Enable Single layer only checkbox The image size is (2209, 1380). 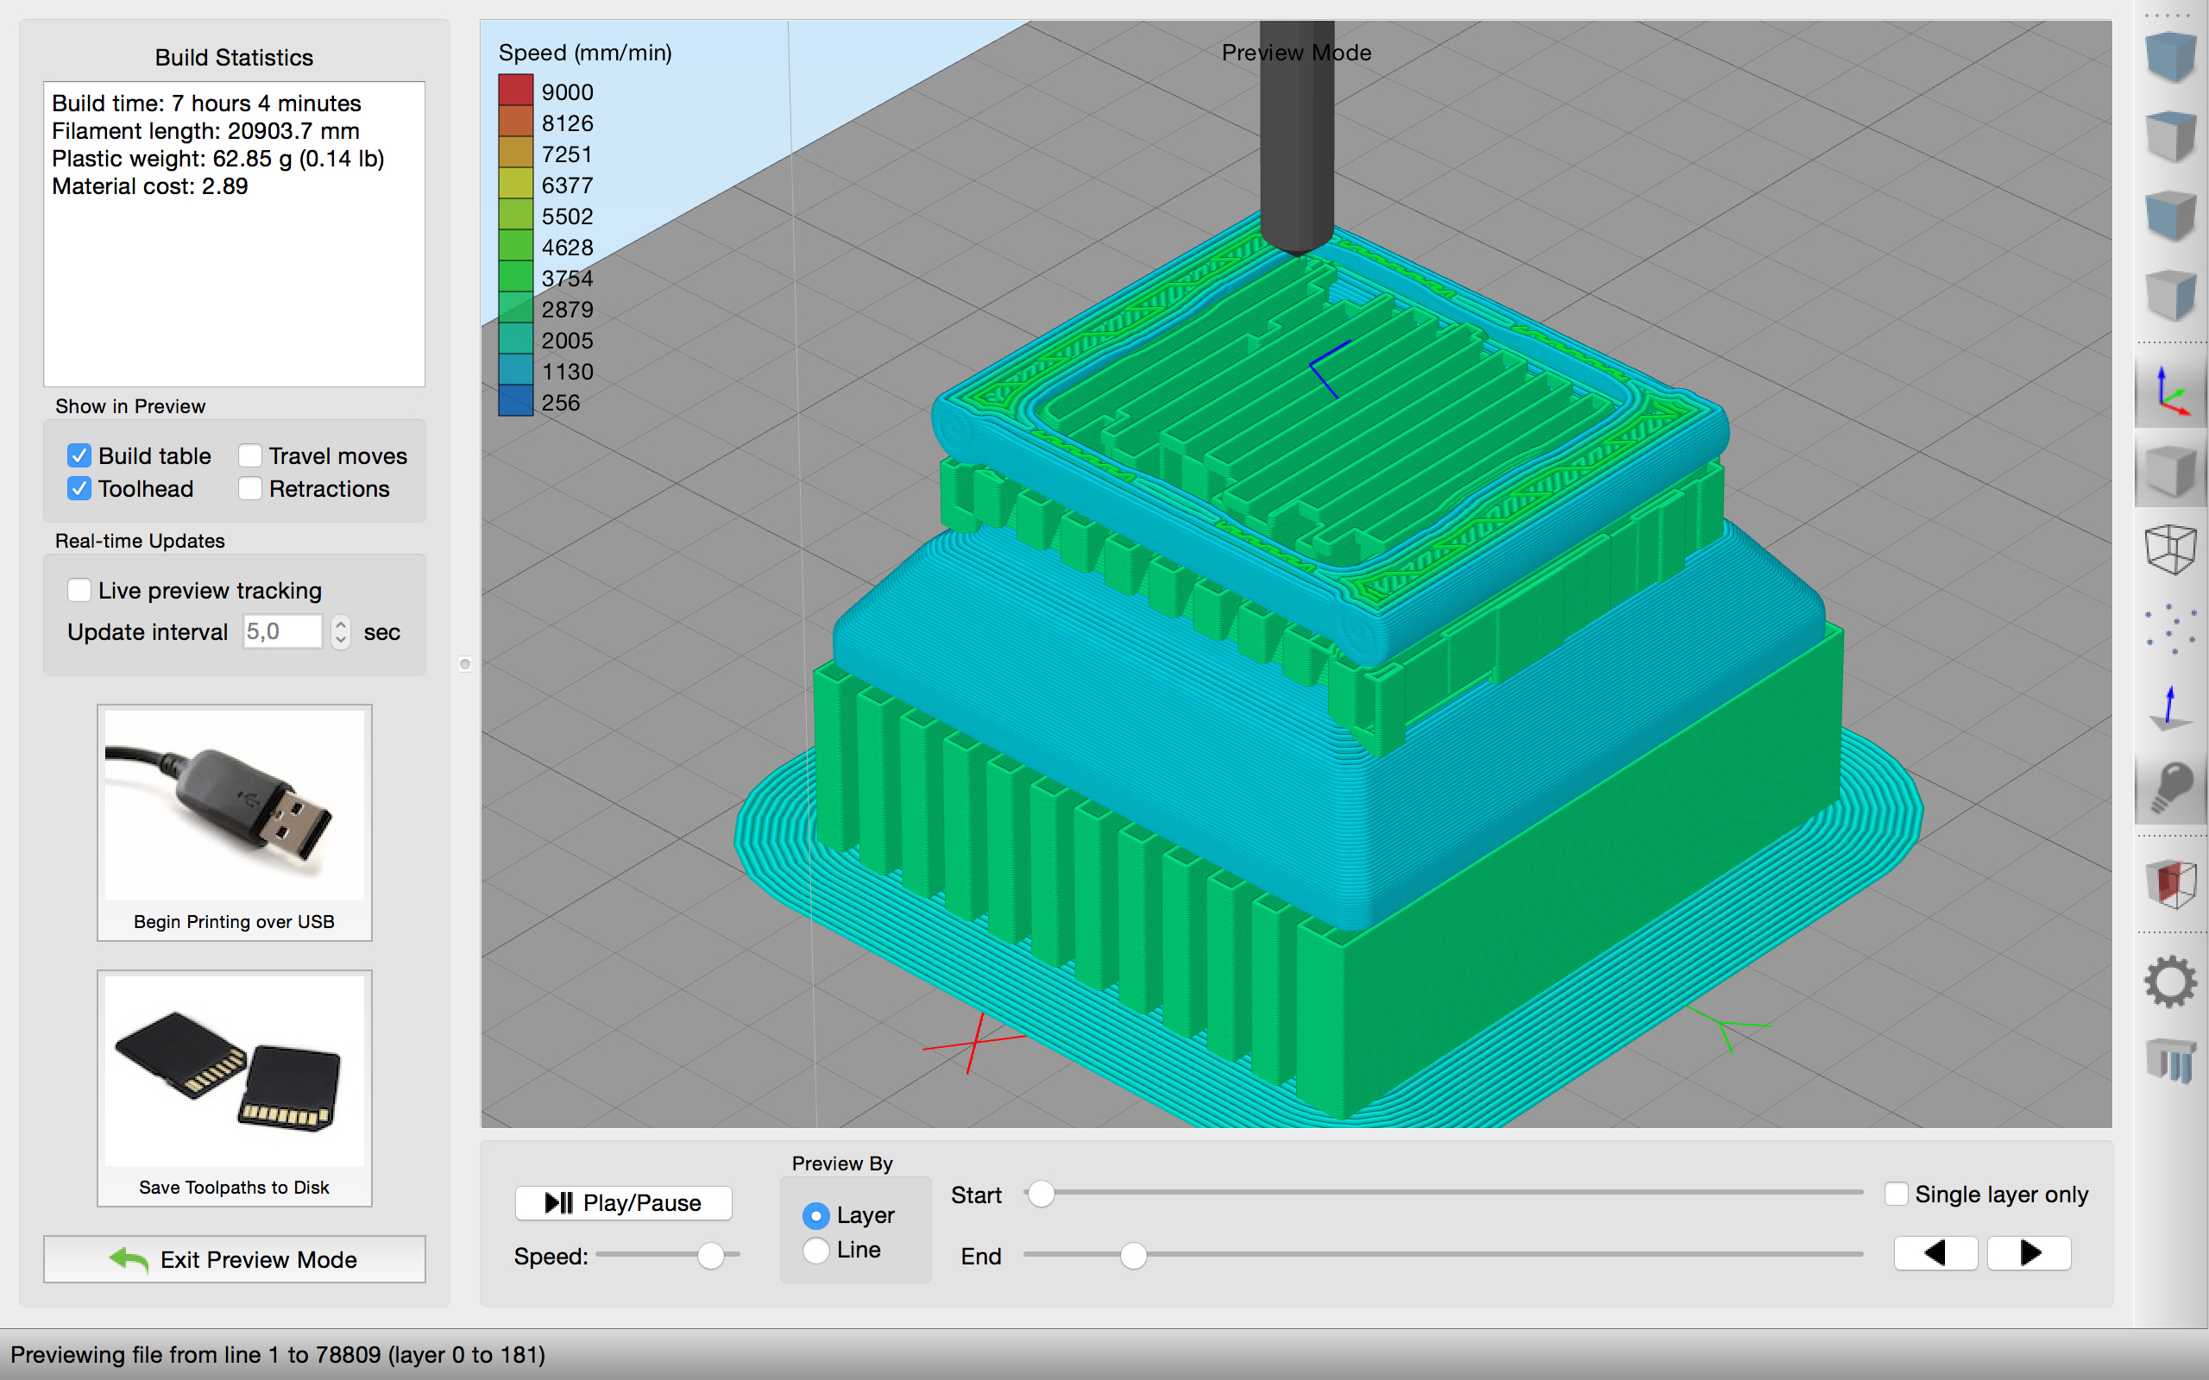point(1896,1194)
